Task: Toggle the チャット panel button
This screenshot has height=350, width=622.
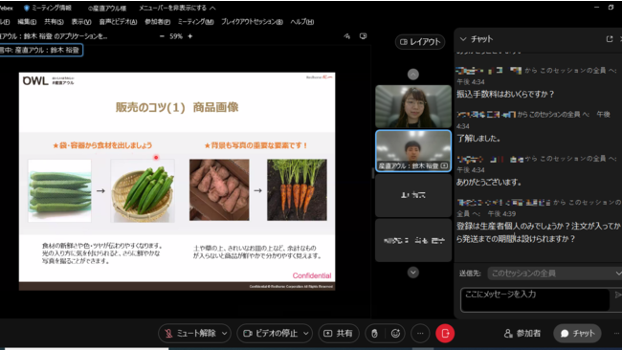Action: 577,334
